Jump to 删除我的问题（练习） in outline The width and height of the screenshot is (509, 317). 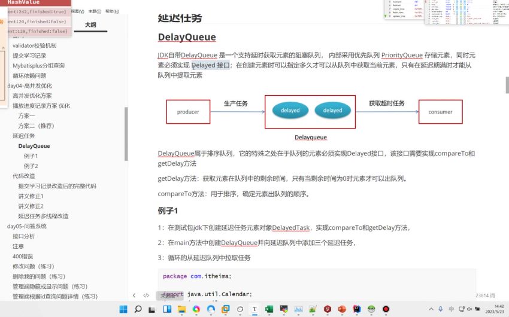[x=39, y=276]
